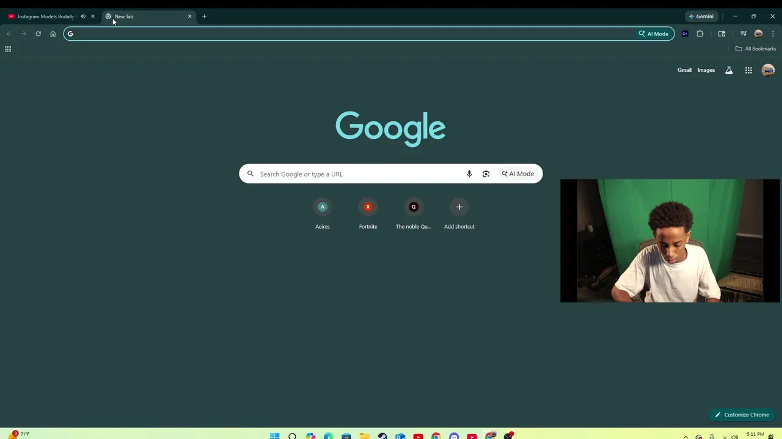The image size is (782, 439).
Task: Open the Fortnite shortcut
Action: coord(368,215)
